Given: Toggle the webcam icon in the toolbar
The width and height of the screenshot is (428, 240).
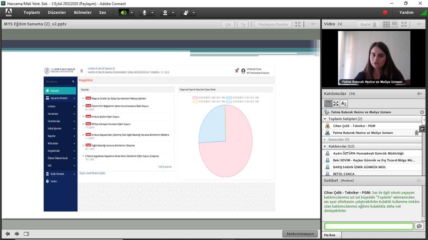Looking at the screenshot, I should 165,12.
